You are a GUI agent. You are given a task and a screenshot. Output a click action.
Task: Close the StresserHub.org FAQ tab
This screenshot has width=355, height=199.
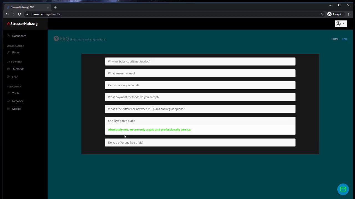point(48,7)
